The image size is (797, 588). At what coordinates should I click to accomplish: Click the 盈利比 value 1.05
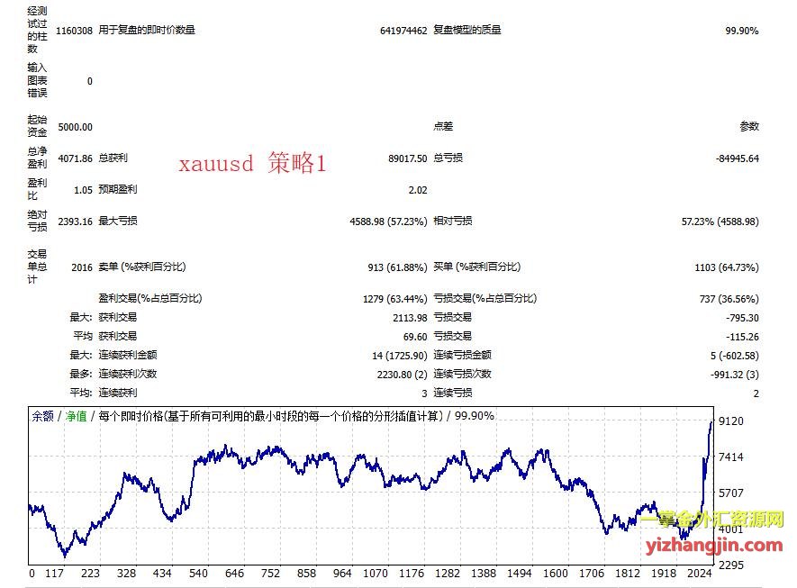81,190
